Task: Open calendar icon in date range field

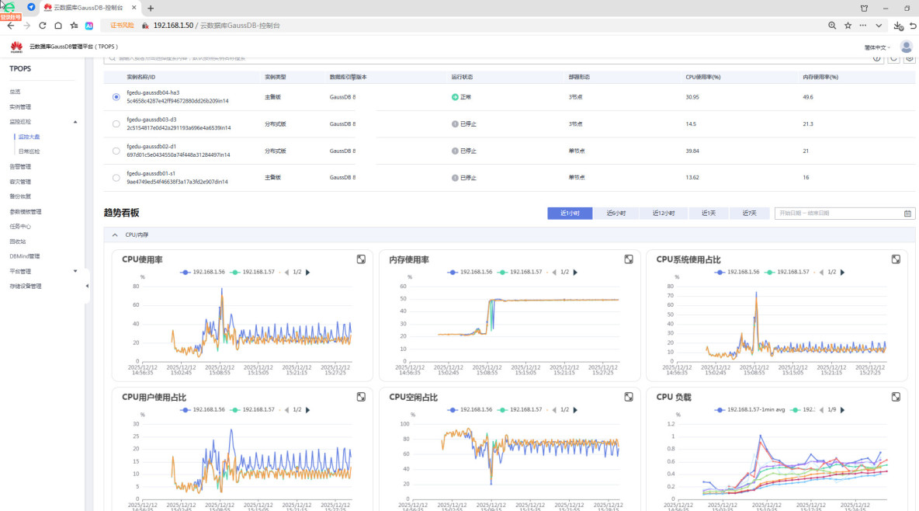Action: click(x=907, y=214)
